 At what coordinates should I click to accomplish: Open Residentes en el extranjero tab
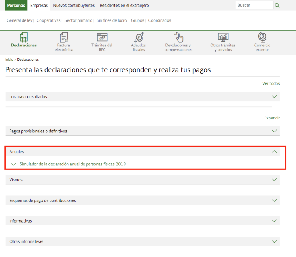pos(124,6)
